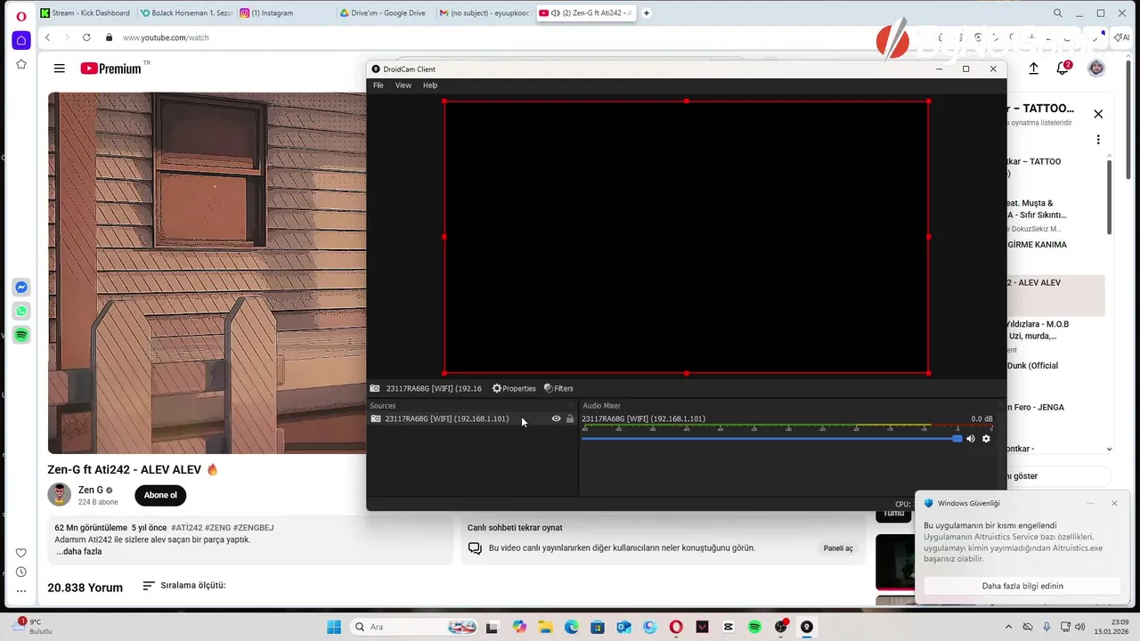1140x641 pixels.
Task: Open the Sıralama ölçütü sort dropdown
Action: tap(184, 586)
